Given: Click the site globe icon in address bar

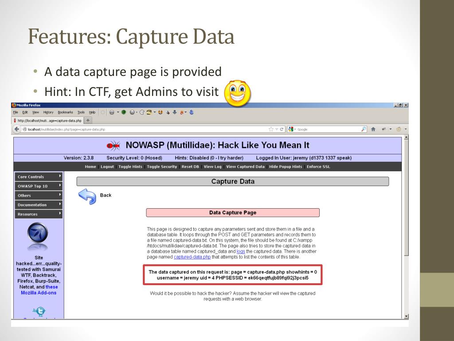Looking at the screenshot, I should [x=25, y=129].
